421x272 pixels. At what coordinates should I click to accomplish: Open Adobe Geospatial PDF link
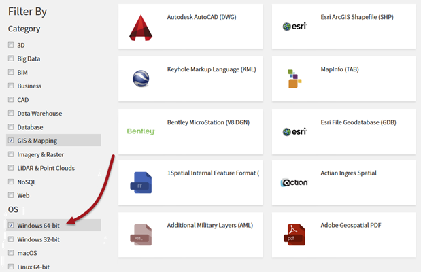pos(351,226)
